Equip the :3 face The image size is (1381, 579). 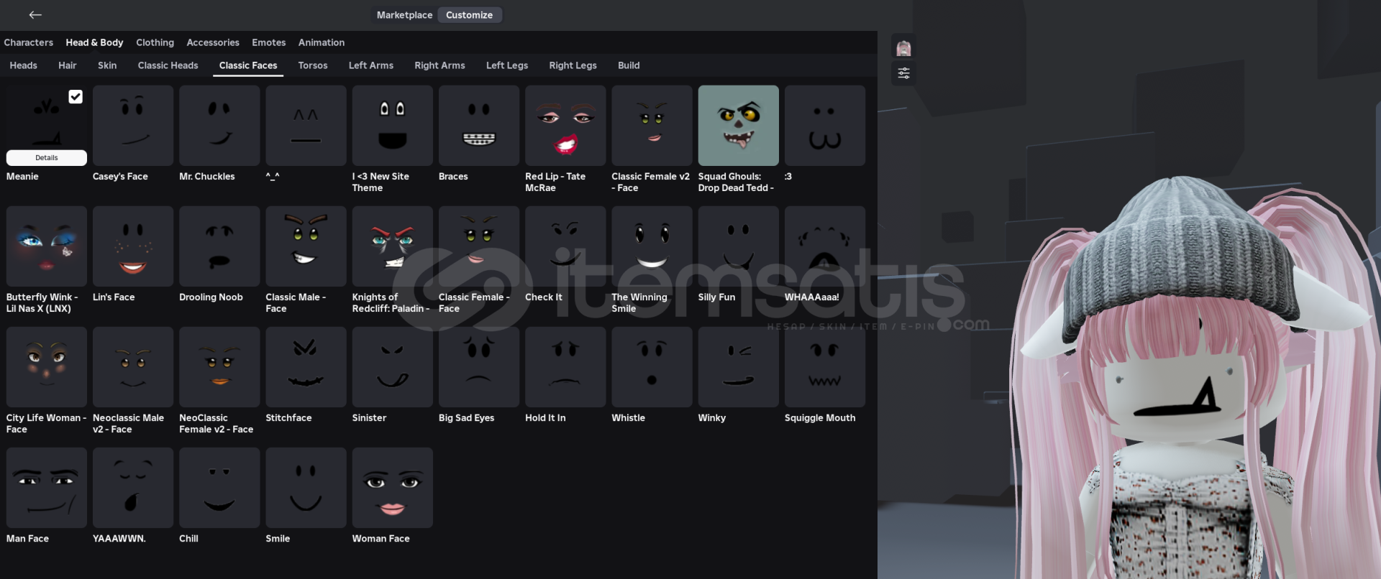825,126
